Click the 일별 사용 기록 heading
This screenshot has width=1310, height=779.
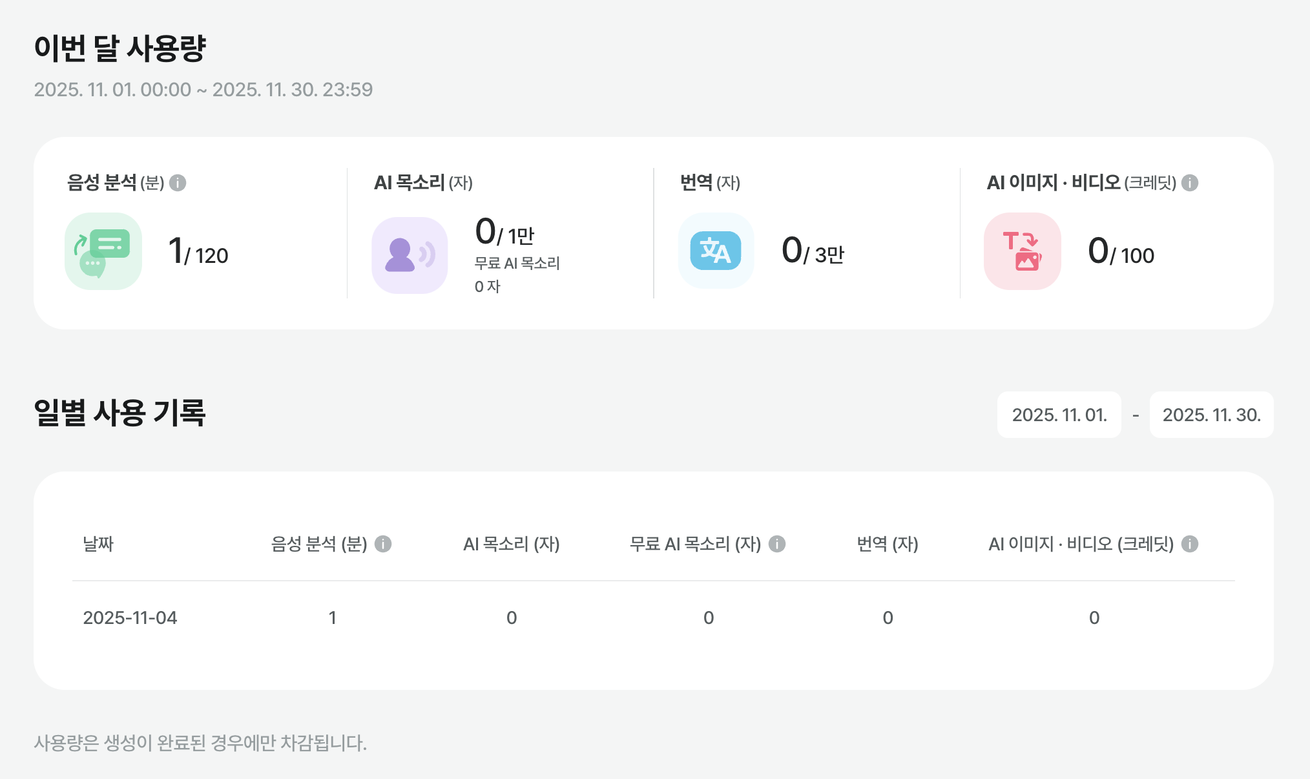pyautogui.click(x=120, y=413)
